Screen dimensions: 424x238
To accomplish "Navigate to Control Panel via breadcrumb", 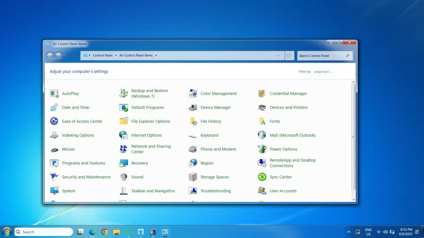I will coord(103,55).
